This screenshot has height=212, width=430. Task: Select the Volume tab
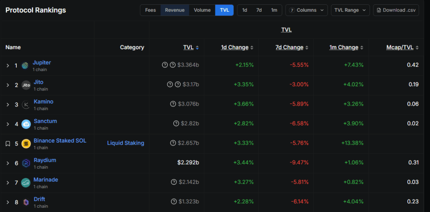(202, 10)
